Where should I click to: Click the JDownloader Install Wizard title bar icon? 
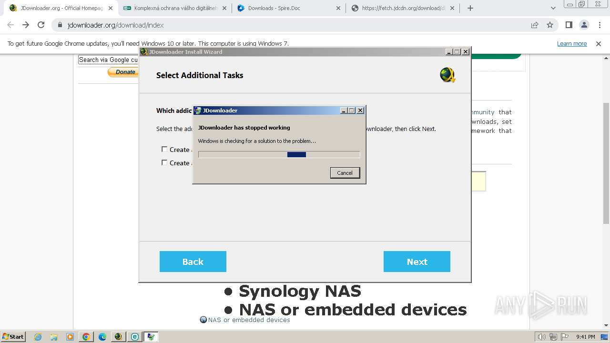144,52
